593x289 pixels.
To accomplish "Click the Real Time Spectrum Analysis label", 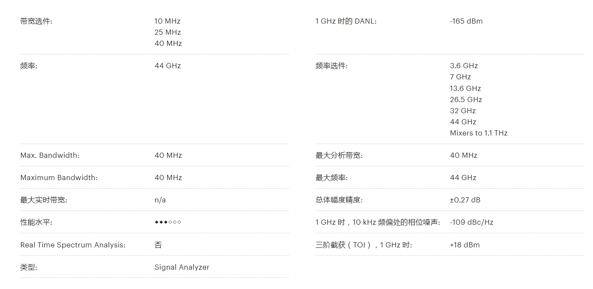I will pos(73,245).
